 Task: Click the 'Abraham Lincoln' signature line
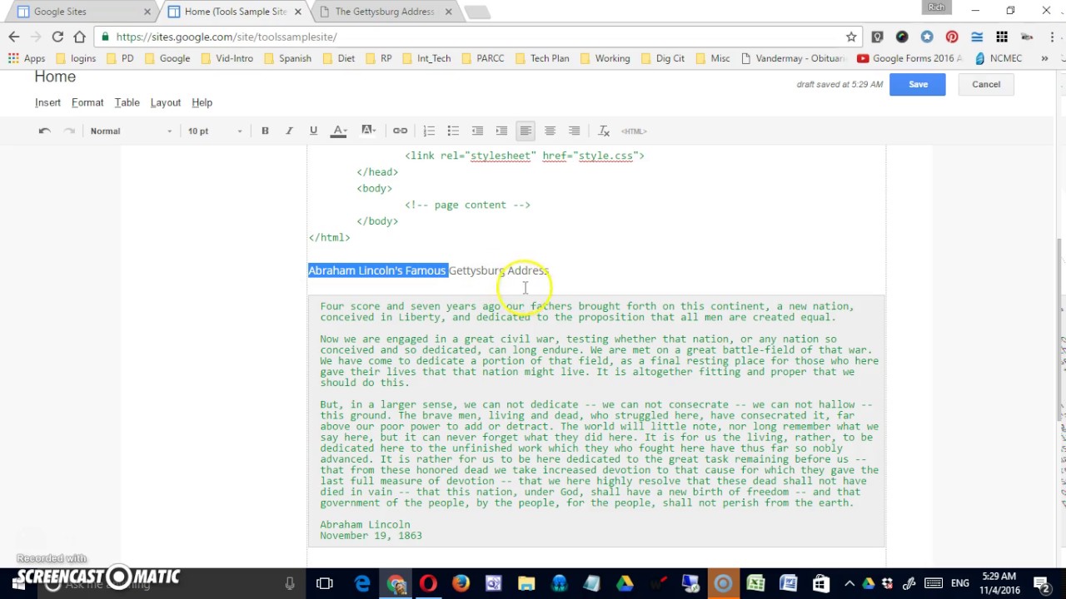pyautogui.click(x=365, y=525)
